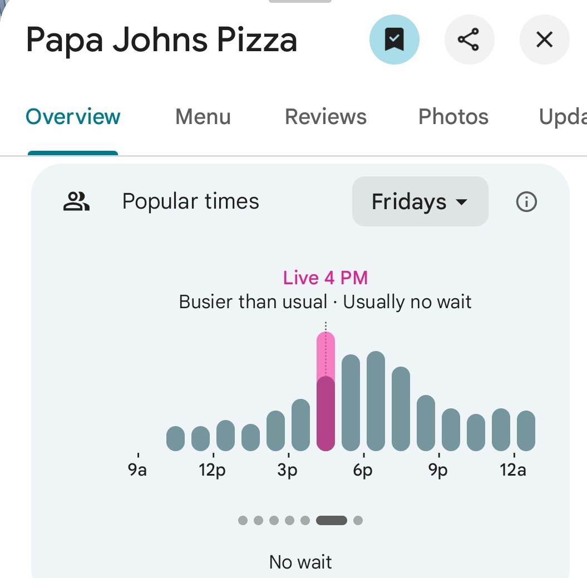This screenshot has height=578, width=587.
Task: Tap the people icon beside Popular times
Action: click(76, 202)
